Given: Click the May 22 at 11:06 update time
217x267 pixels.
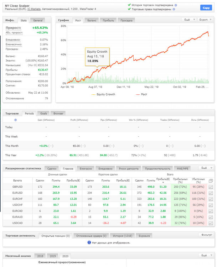Looking at the screenshot, I should [38, 93].
